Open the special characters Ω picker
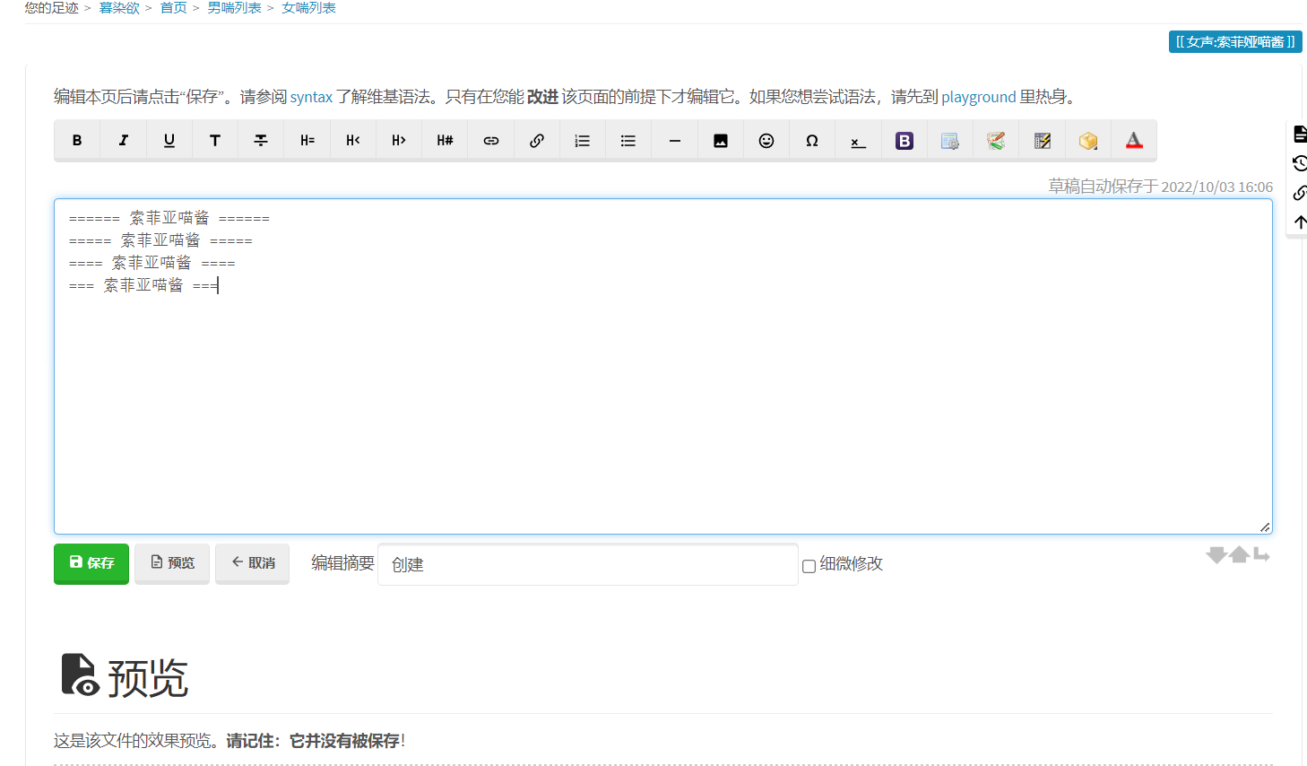1307x766 pixels. click(812, 141)
